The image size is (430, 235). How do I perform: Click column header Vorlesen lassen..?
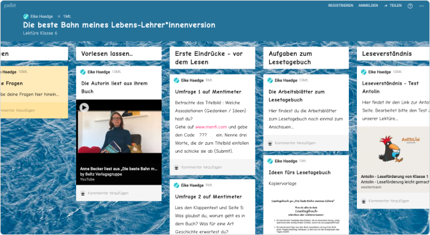[x=119, y=53]
